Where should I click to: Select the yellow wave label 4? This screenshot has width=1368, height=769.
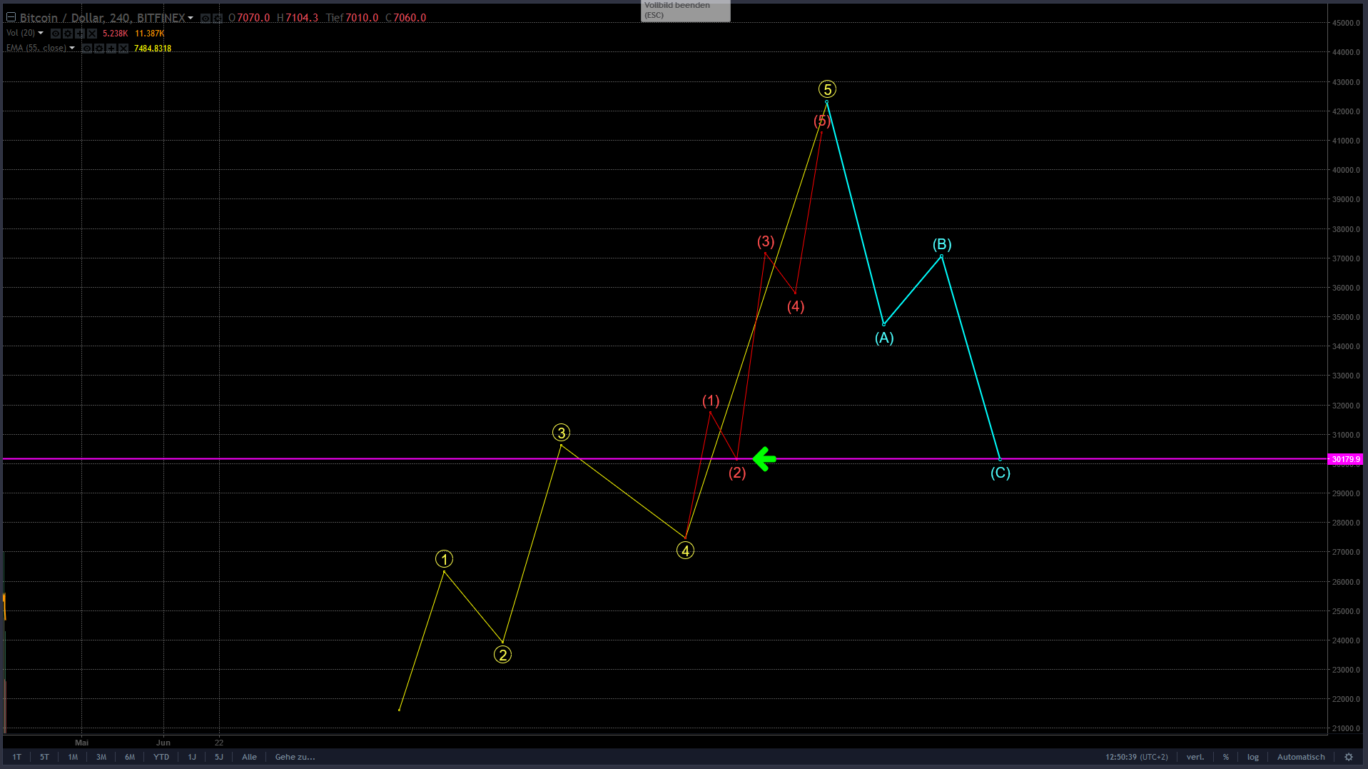coord(685,551)
